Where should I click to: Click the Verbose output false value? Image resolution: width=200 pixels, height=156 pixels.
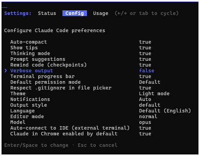coord(147,71)
